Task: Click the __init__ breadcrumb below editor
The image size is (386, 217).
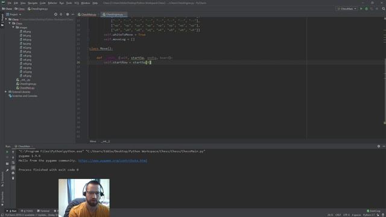Action: pos(106,141)
